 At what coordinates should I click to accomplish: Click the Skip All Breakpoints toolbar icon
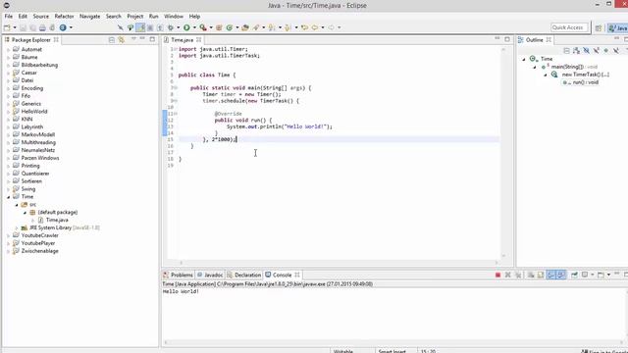click(x=120, y=27)
